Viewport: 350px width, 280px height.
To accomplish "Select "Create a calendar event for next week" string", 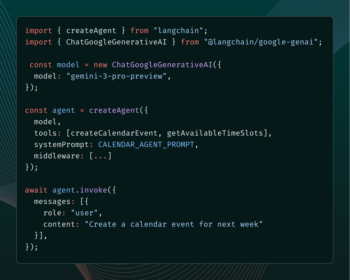I will (174, 224).
